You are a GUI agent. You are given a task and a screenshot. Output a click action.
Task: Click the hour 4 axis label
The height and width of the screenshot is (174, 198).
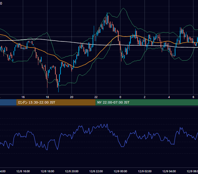pyautogui.click(x=169, y=97)
